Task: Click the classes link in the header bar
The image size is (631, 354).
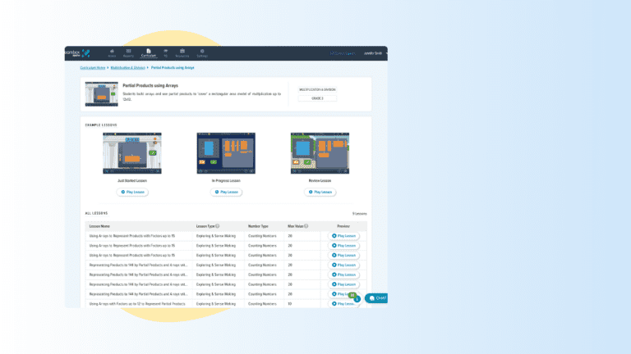Action: coord(343,53)
